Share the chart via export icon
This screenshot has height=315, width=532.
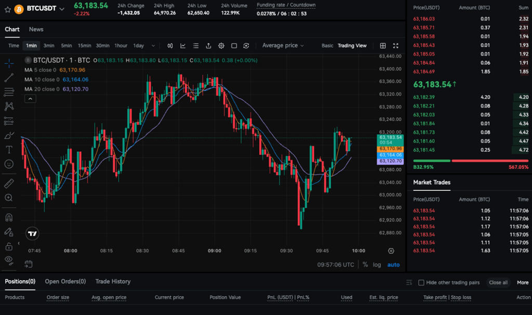(x=208, y=46)
